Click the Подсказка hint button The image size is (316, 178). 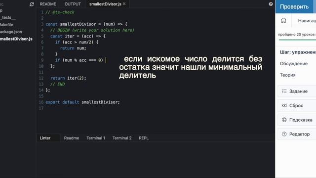click(x=297, y=120)
